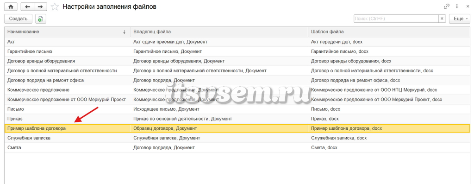Click template Смета, docx

pos(324,147)
